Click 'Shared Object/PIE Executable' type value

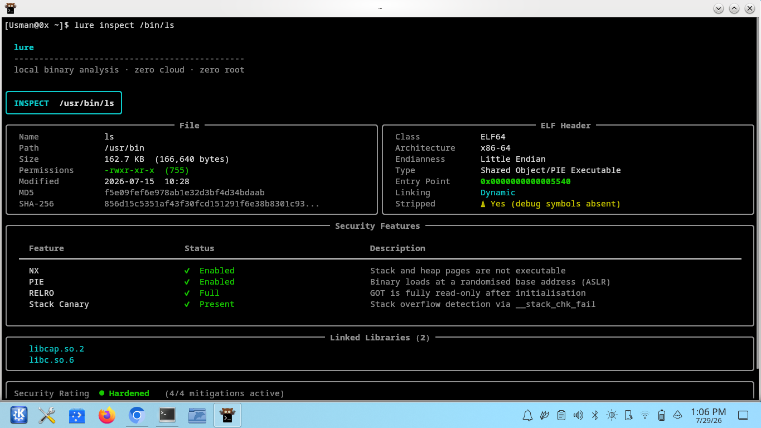click(551, 170)
